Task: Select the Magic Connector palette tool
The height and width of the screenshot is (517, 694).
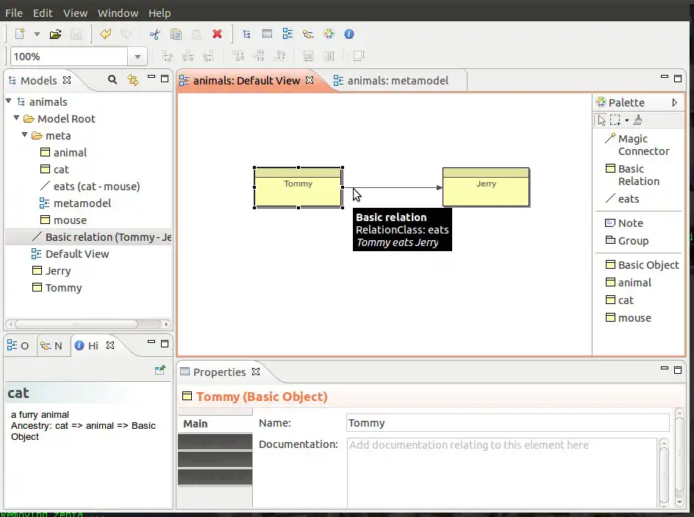Action: point(637,145)
